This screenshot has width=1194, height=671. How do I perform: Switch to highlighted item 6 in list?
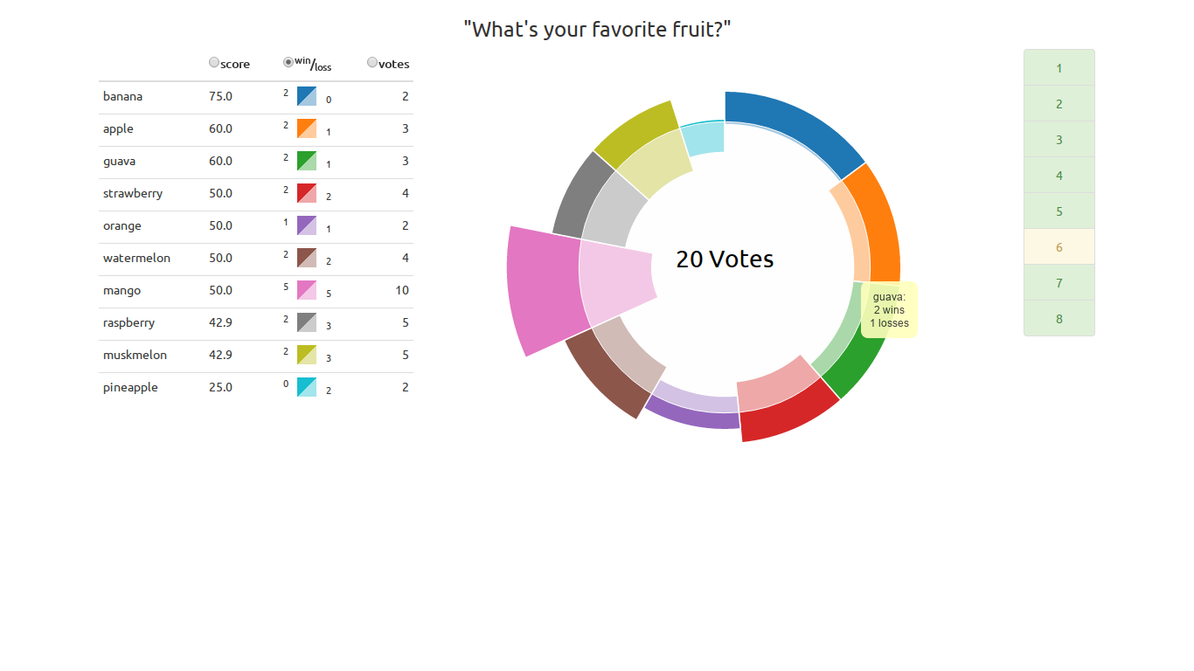(1059, 247)
